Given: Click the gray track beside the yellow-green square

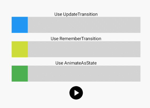Looking at the screenshot, I should click(84, 49).
